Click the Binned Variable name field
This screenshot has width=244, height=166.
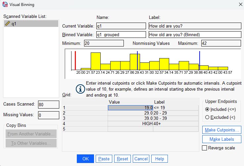tap(121, 35)
